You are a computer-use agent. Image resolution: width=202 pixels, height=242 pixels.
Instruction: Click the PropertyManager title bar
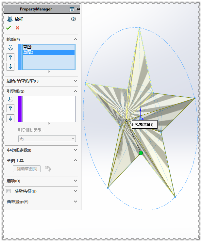[42, 9]
